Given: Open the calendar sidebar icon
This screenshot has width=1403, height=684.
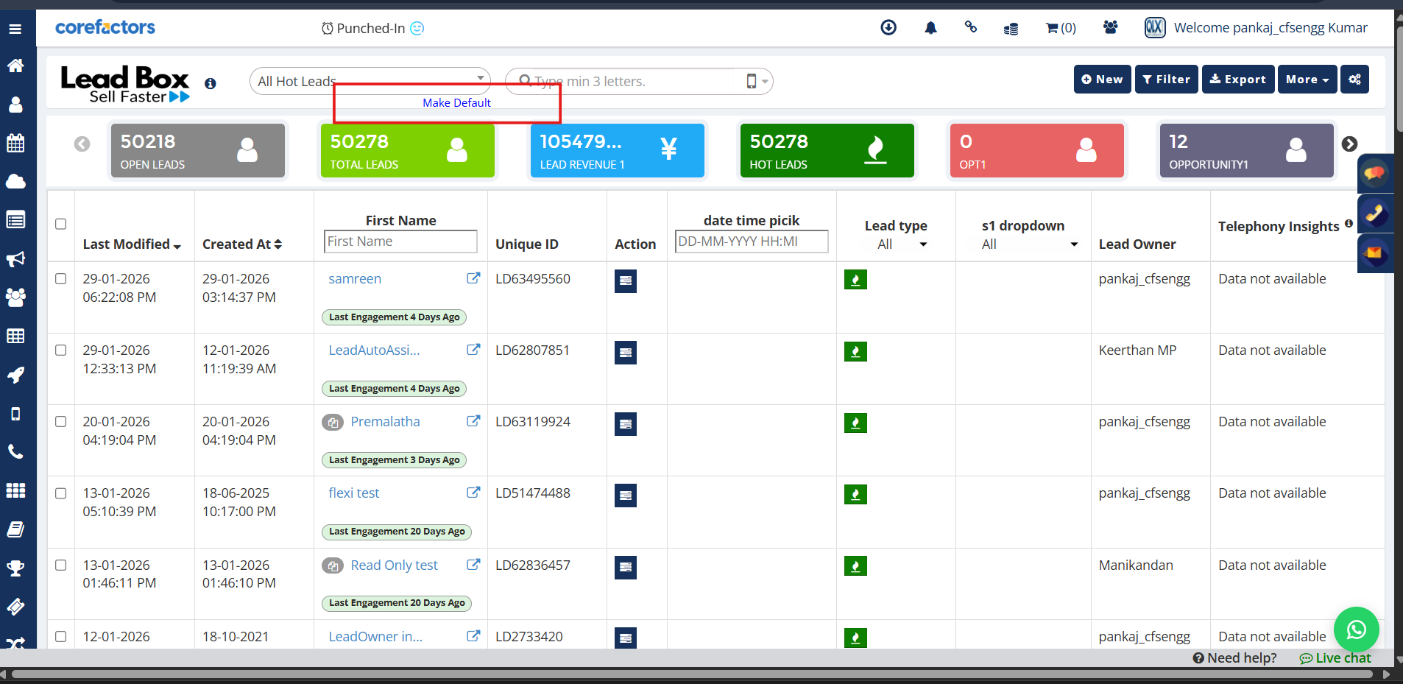Looking at the screenshot, I should [15, 143].
